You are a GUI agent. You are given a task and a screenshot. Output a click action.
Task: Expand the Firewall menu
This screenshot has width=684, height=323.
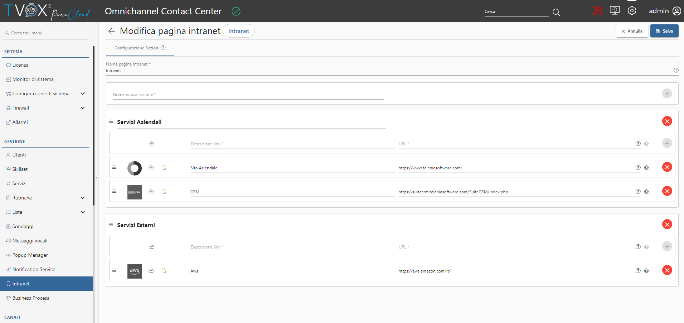83,108
